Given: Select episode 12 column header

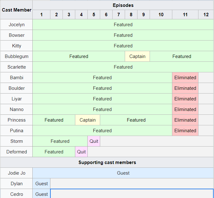Looking at the screenshot, I should pyautogui.click(x=206, y=15).
